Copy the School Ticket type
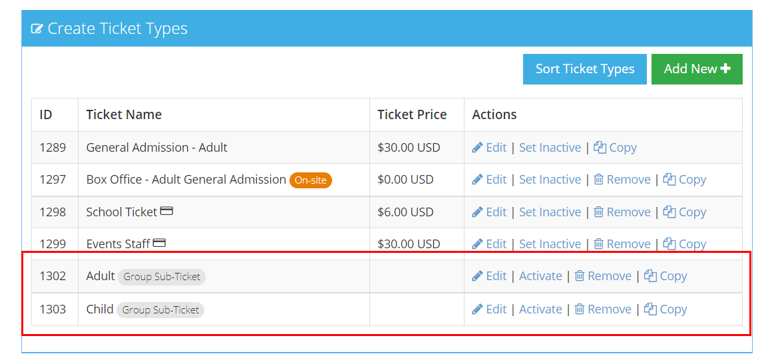The height and width of the screenshot is (364, 766). click(684, 212)
